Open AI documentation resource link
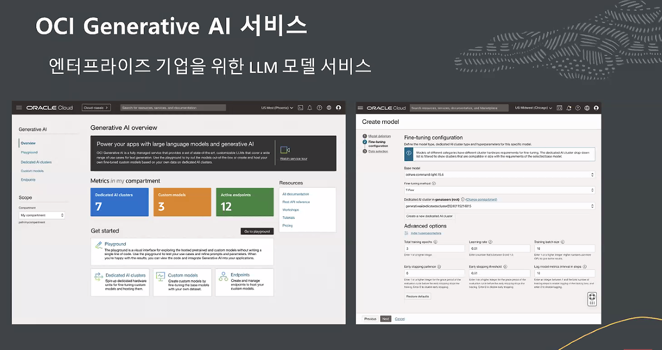This screenshot has width=662, height=350. (x=296, y=194)
